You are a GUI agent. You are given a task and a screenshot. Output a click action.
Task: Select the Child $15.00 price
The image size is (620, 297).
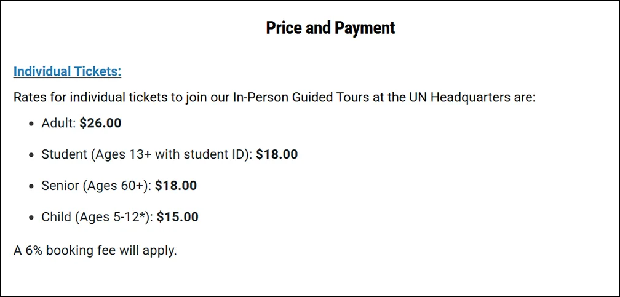[x=178, y=216]
